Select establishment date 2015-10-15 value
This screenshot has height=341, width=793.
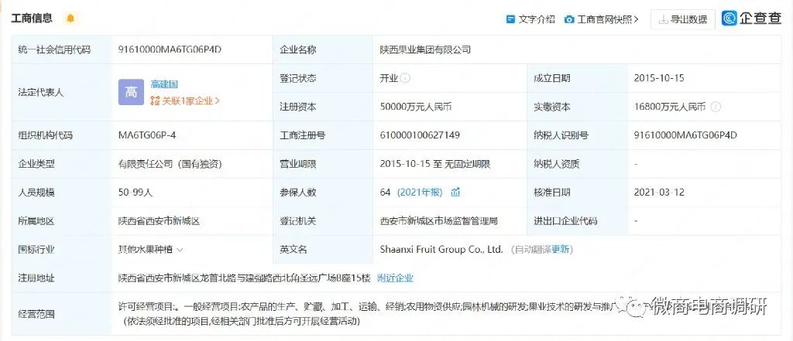coord(659,78)
